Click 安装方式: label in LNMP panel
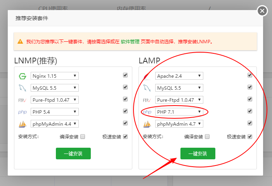Screen dimensions: 272x186 [29, 137]
